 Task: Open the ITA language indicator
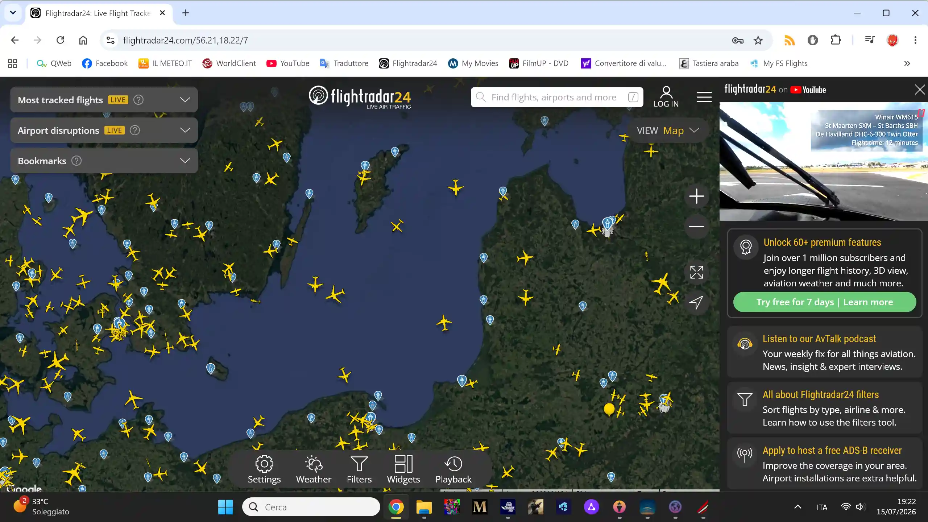[x=822, y=507]
